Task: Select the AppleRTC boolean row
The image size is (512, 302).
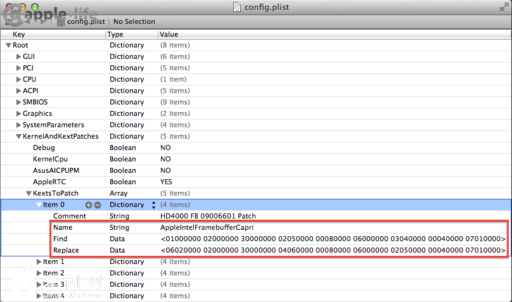Action: coord(48,182)
